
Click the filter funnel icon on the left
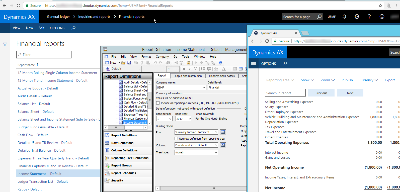[5, 44]
